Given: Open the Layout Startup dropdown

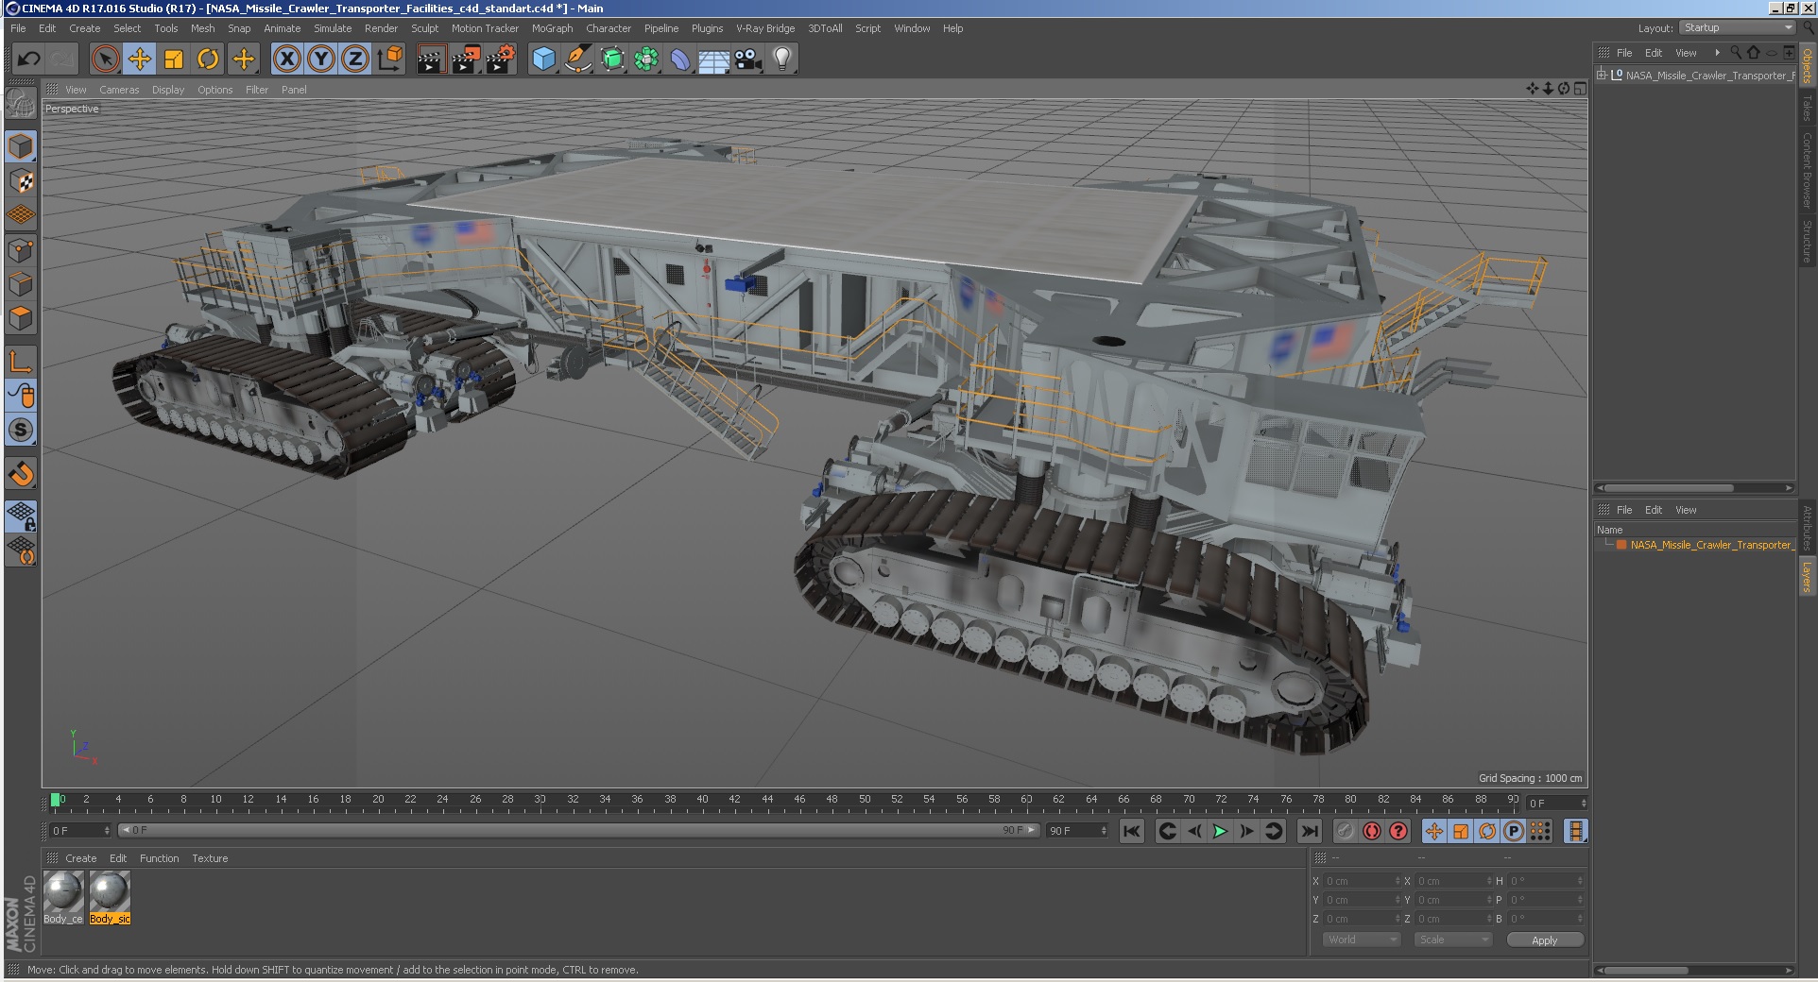Looking at the screenshot, I should click(1738, 27).
